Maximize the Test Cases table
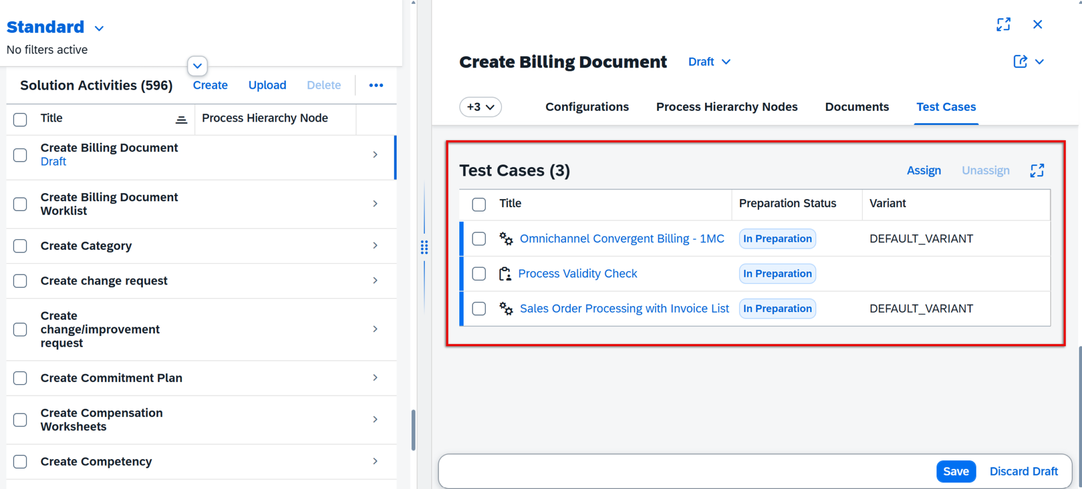Screen dimensions: 1082x489 [x=1037, y=171]
